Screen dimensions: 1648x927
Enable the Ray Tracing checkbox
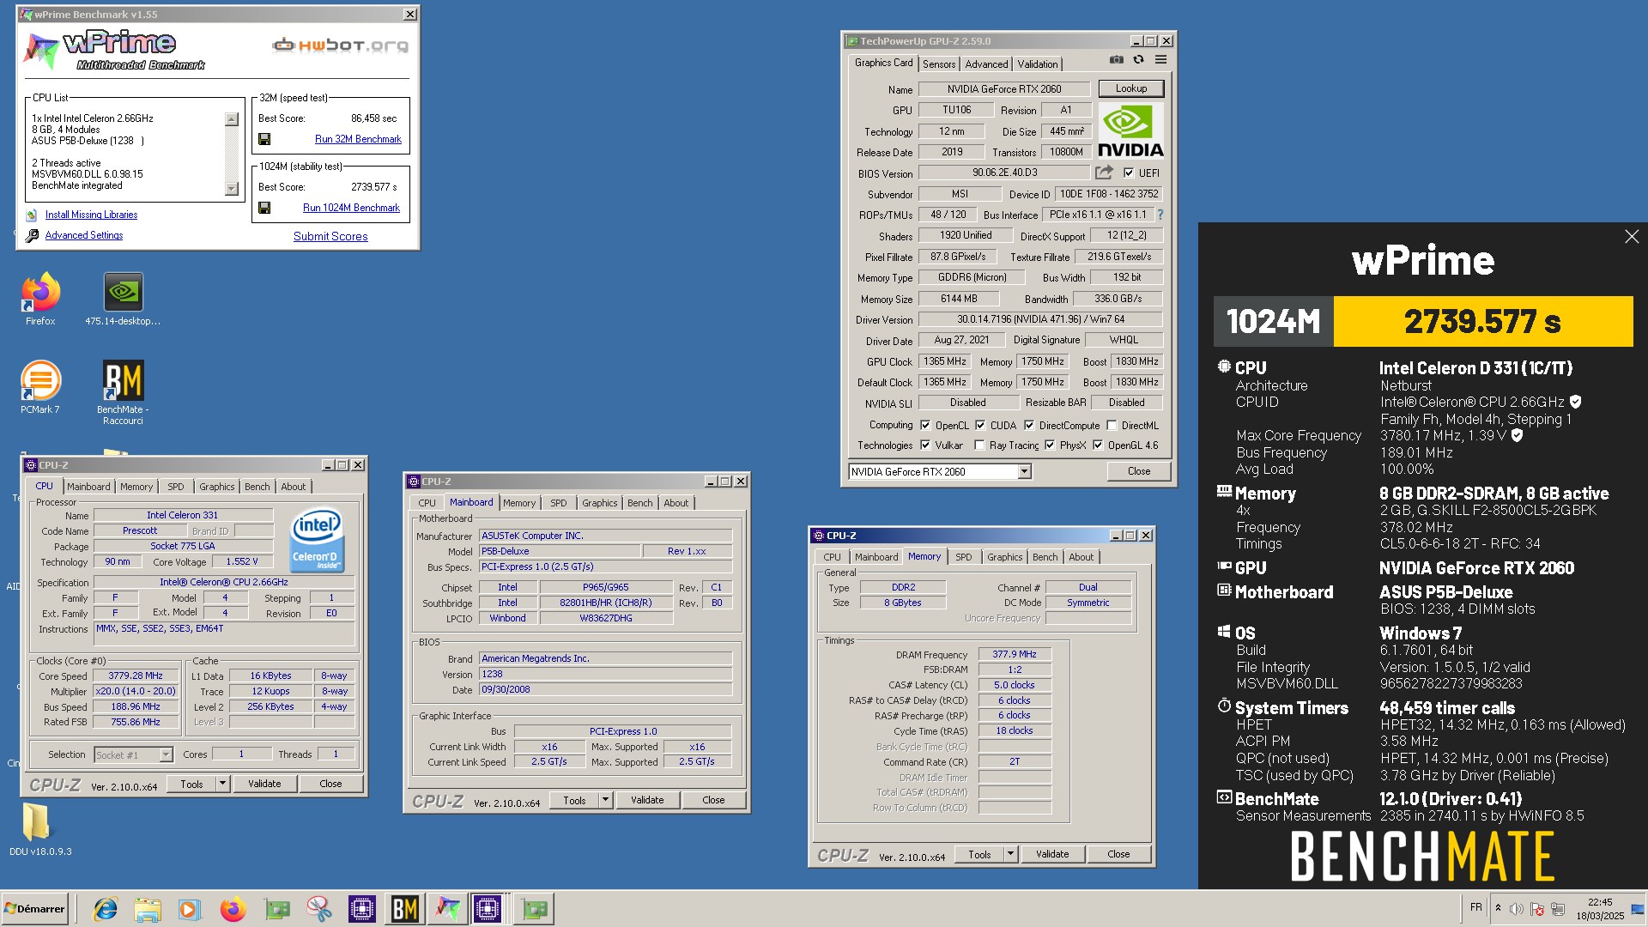tap(979, 445)
